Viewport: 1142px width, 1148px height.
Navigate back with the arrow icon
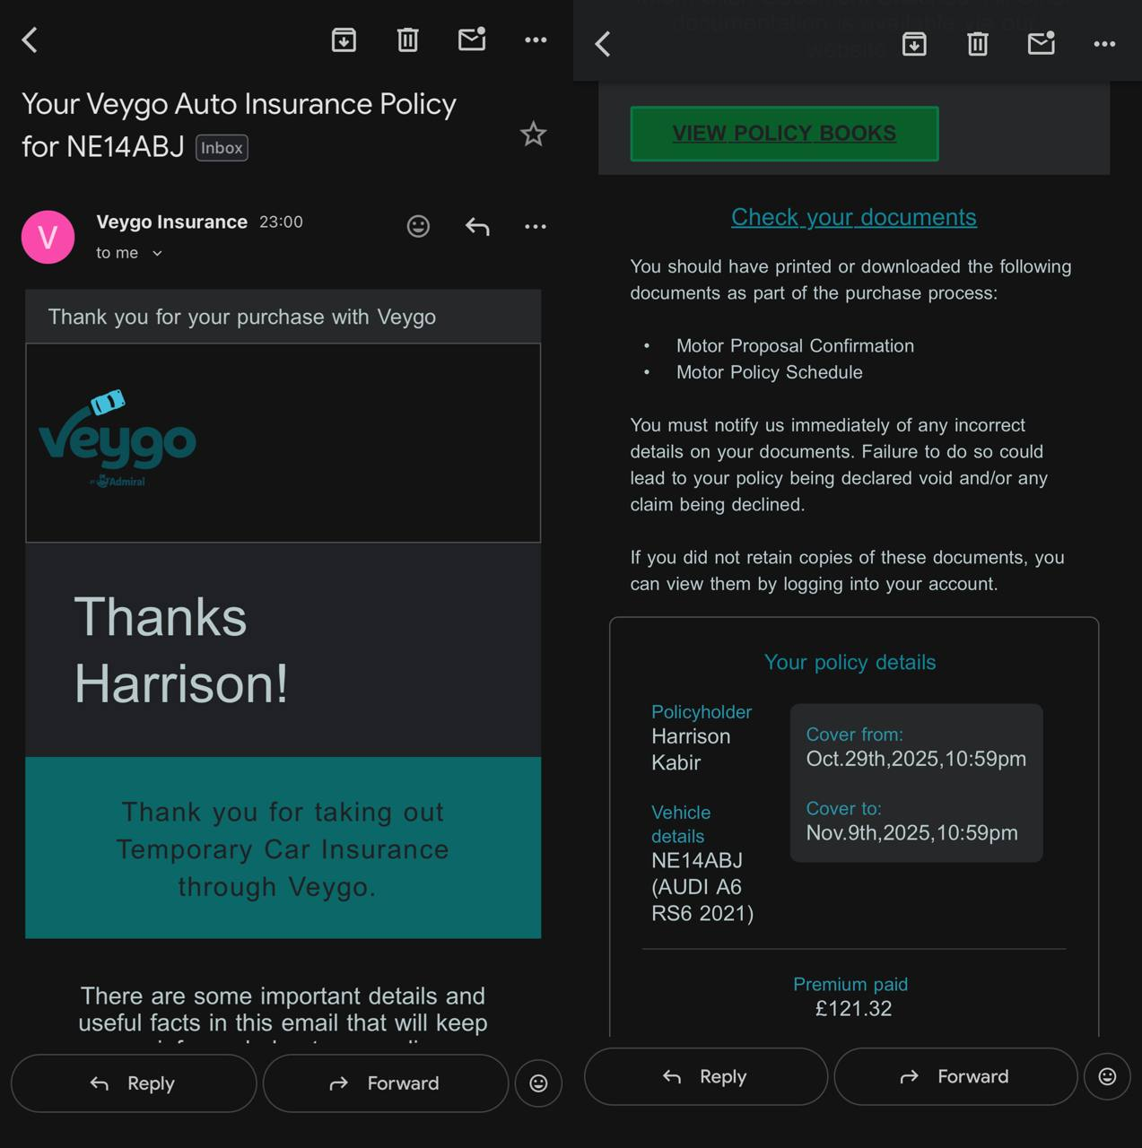[30, 39]
